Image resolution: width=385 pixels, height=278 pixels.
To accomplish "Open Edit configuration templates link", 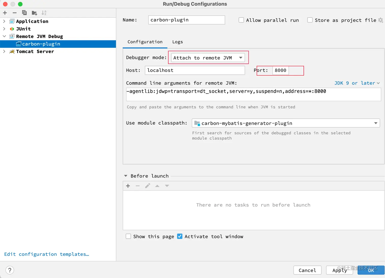I will [x=47, y=254].
